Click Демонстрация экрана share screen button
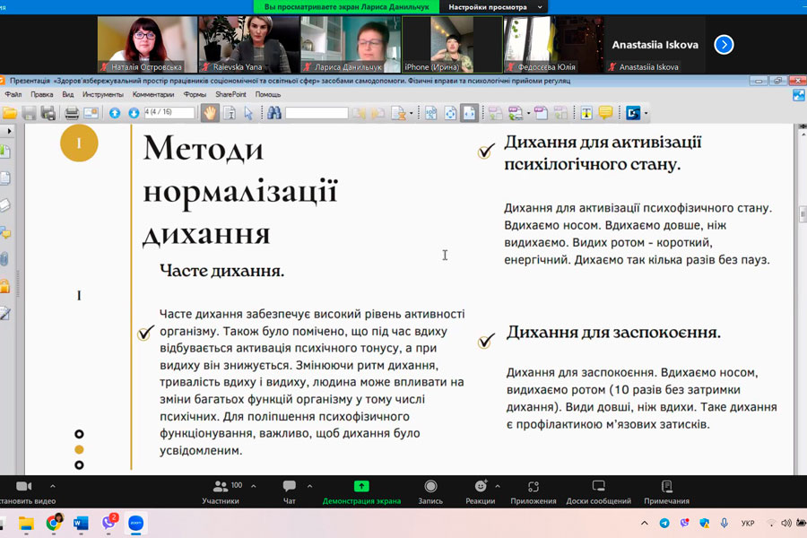The image size is (807, 538). 361,491
